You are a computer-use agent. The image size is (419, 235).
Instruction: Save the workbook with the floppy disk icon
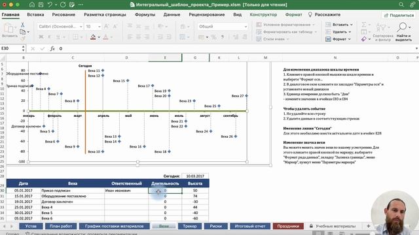41,5
